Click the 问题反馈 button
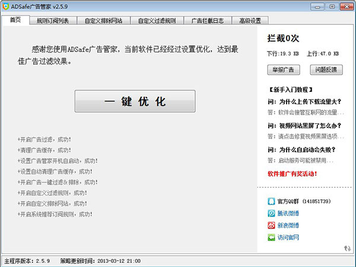 click(x=326, y=70)
